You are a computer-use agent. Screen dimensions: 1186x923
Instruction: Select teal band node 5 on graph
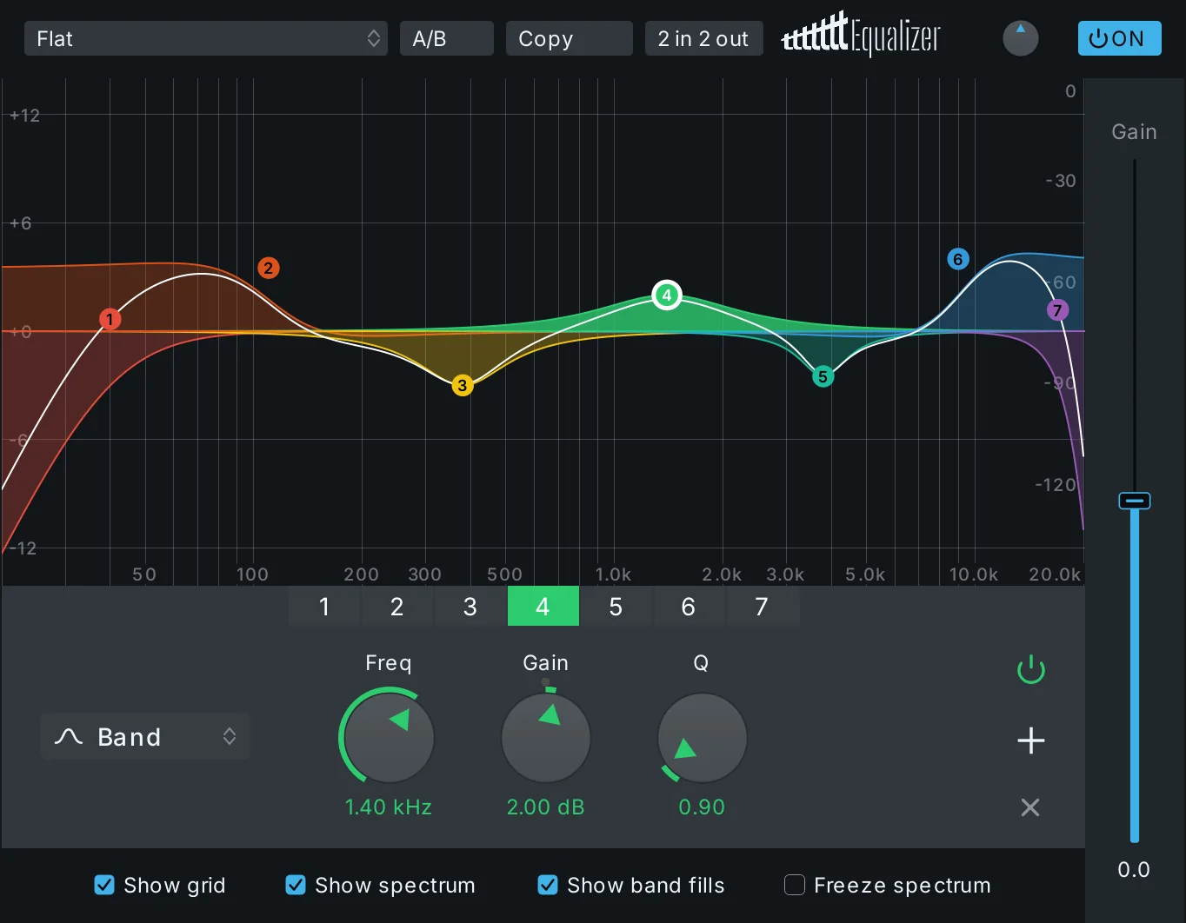click(823, 377)
